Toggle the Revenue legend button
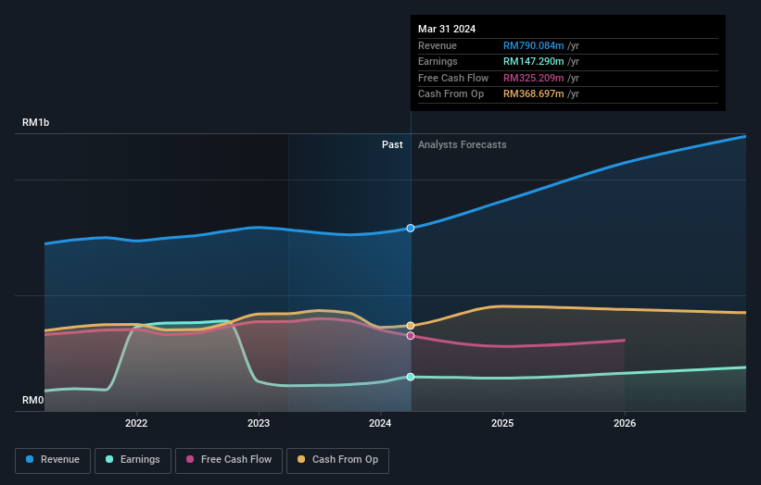Viewport: 761px width, 485px height. [x=53, y=460]
